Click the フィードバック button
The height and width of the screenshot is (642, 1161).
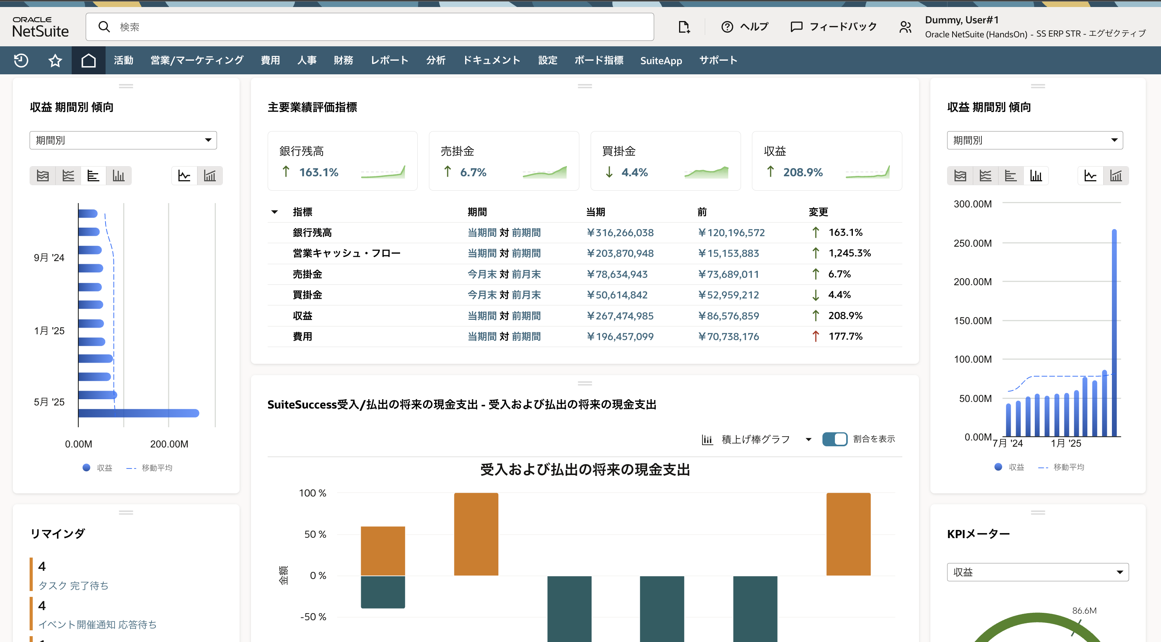[x=834, y=26]
